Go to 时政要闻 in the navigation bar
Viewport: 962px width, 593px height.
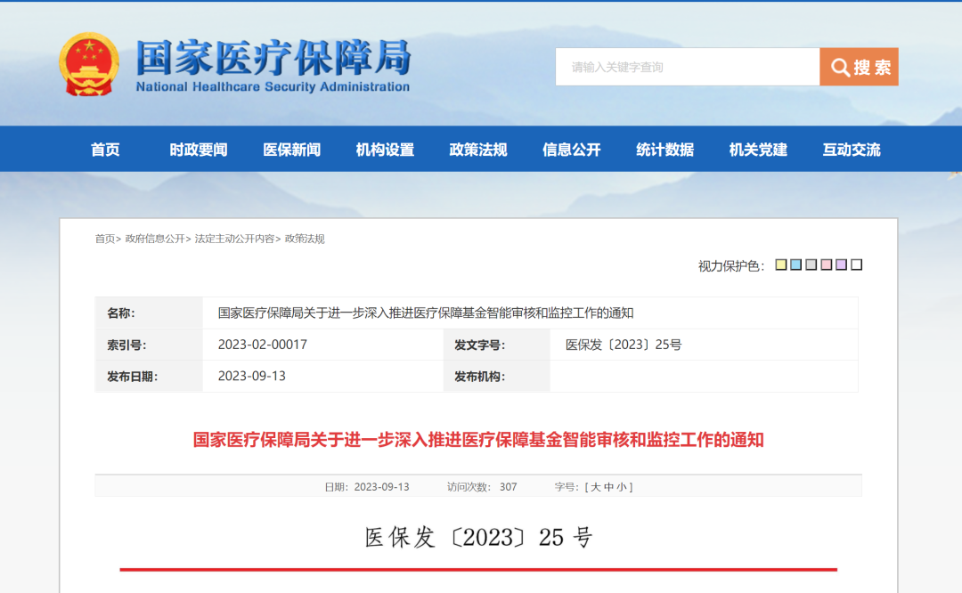[x=198, y=150]
